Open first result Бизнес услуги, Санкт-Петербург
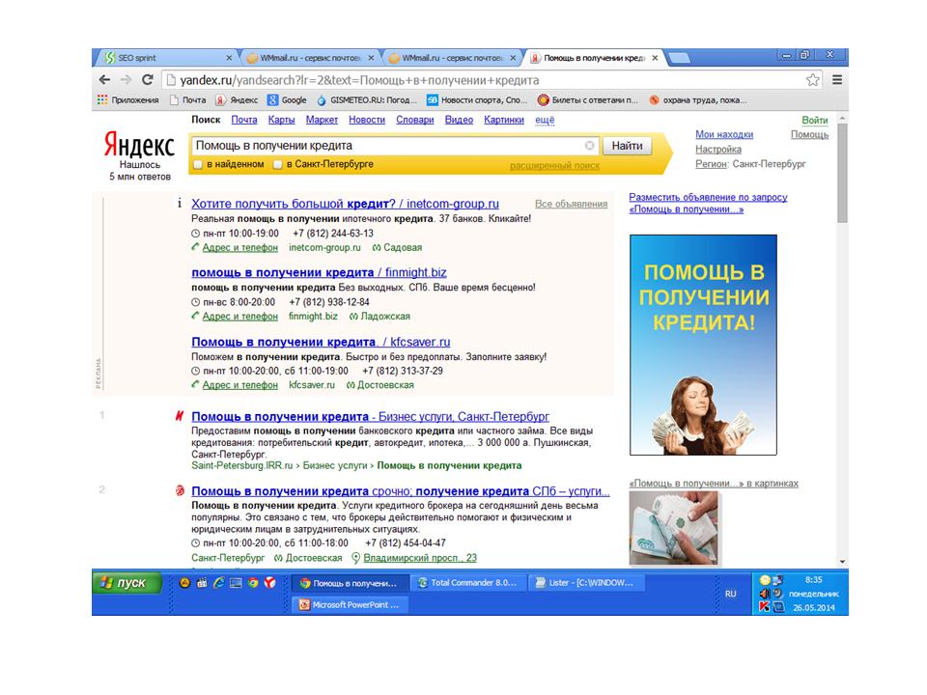This screenshot has height=695, width=927. tap(370, 417)
